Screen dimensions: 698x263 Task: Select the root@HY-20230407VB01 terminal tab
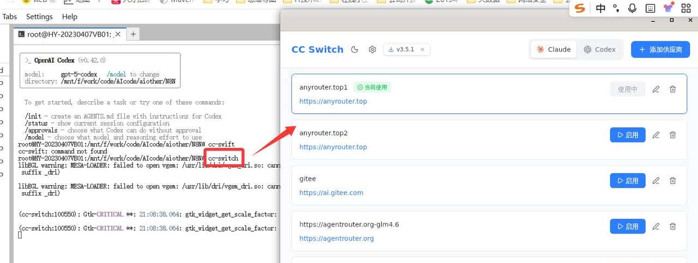click(70, 34)
